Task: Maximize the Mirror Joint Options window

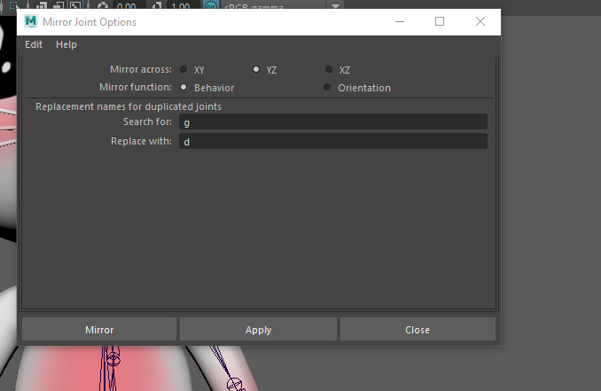Action: click(x=440, y=21)
